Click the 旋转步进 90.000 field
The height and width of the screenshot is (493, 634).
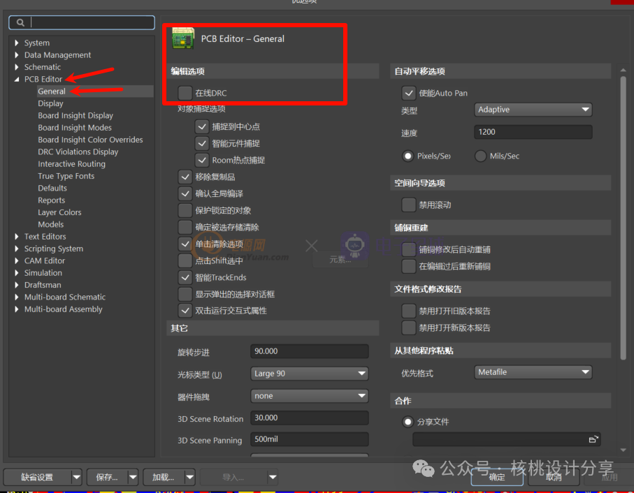(x=310, y=351)
